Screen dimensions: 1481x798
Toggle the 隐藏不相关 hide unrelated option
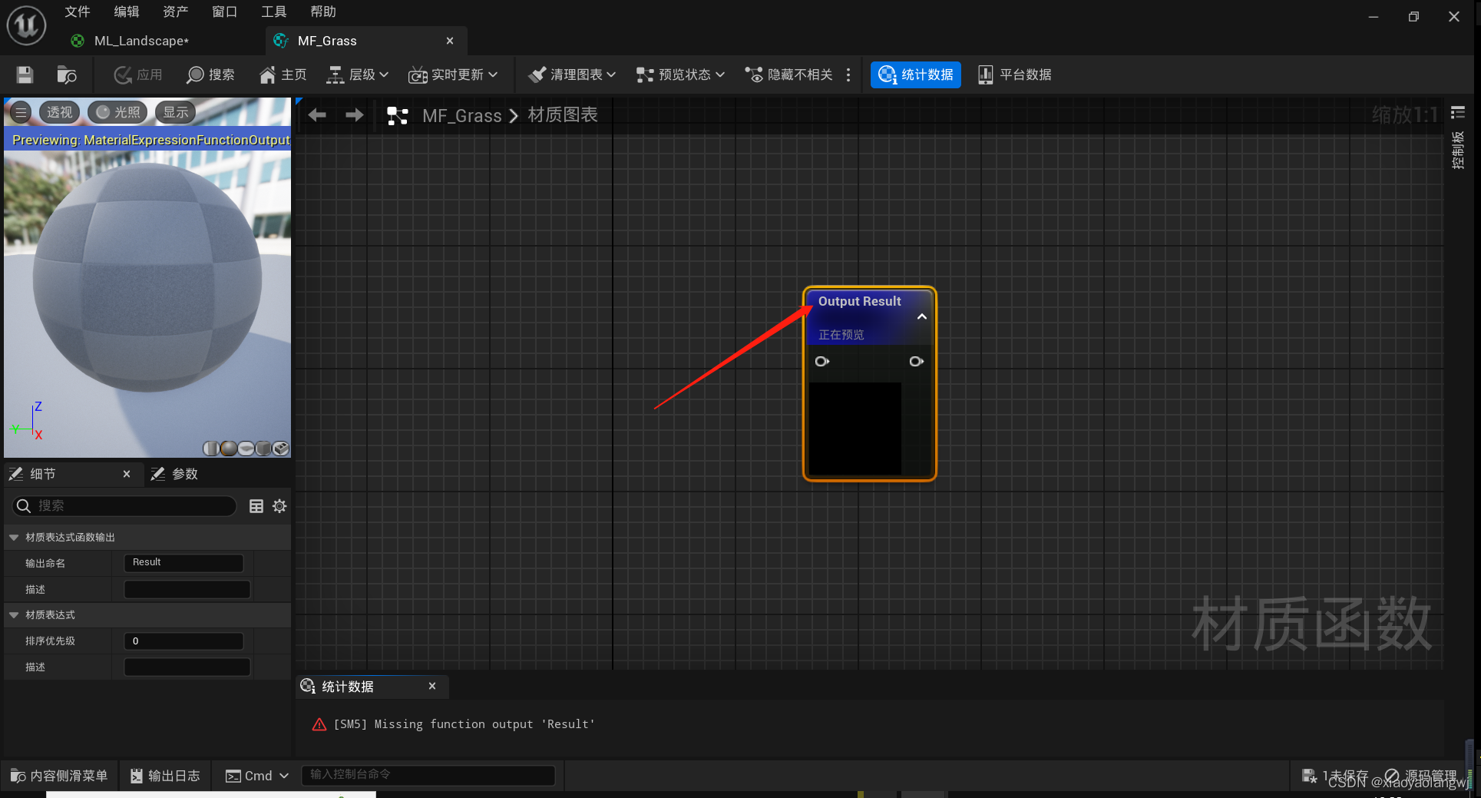[789, 75]
